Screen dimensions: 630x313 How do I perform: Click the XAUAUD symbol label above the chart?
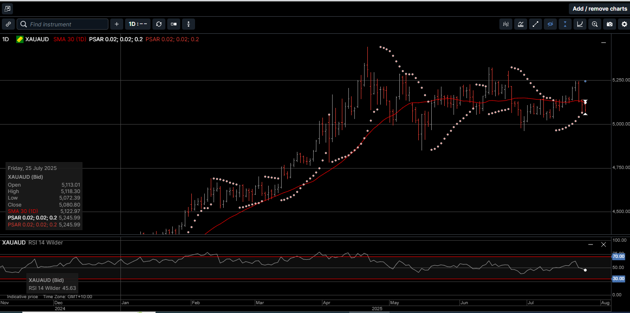[37, 39]
